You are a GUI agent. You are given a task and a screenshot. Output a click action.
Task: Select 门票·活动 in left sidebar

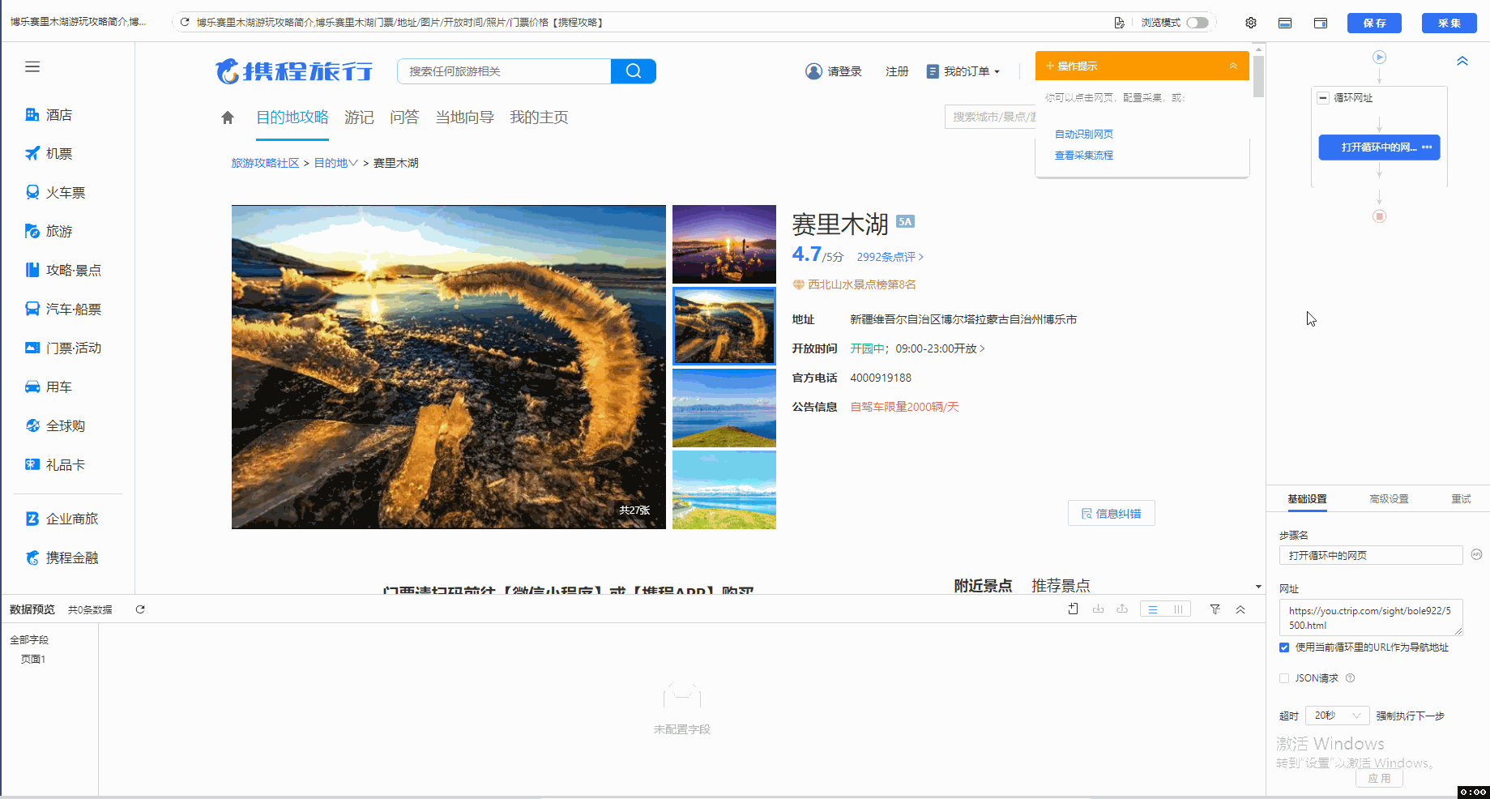pyautogui.click(x=63, y=348)
